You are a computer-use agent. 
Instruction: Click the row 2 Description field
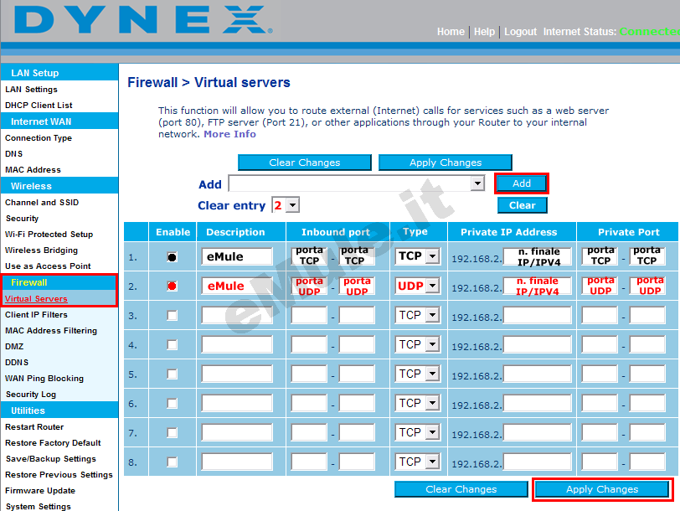(237, 286)
